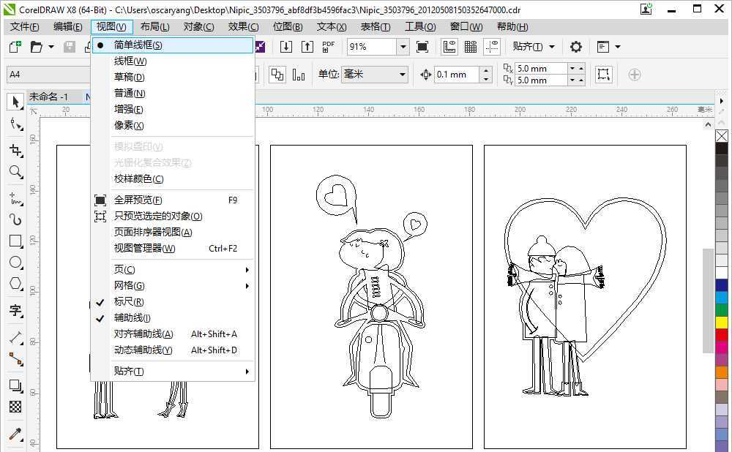Activate the Text tool
732x452 pixels.
[15, 310]
